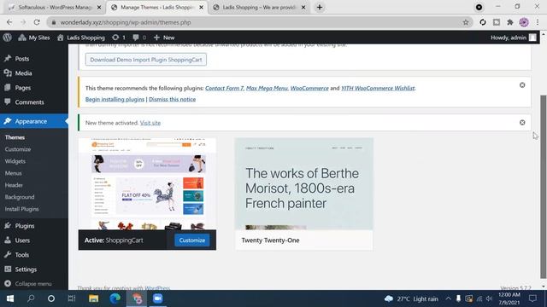Open Media library from sidebar
This screenshot has height=307, width=547.
point(23,73)
